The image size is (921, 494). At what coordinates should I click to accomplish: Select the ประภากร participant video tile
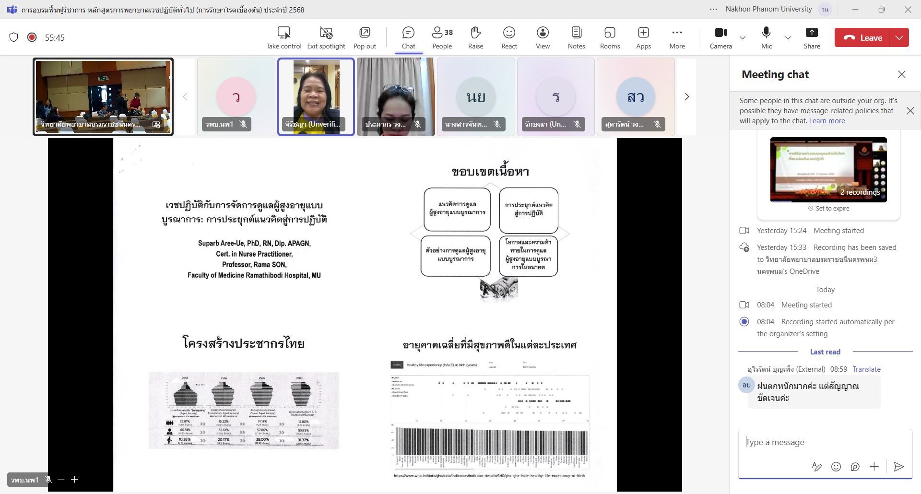(396, 97)
